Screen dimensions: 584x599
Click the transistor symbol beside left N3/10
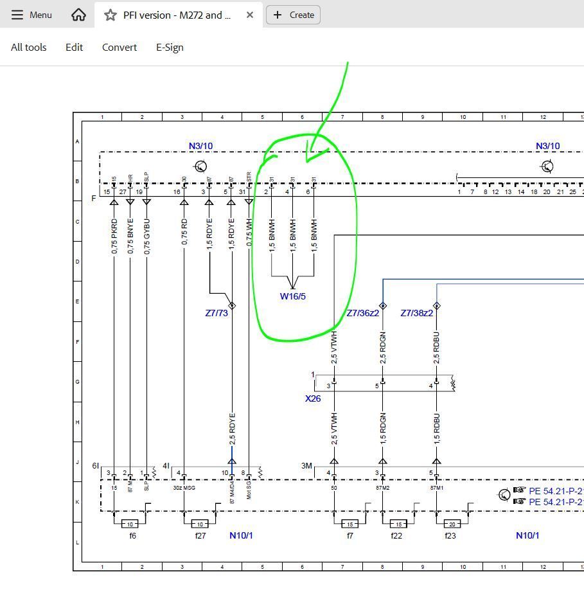200,166
